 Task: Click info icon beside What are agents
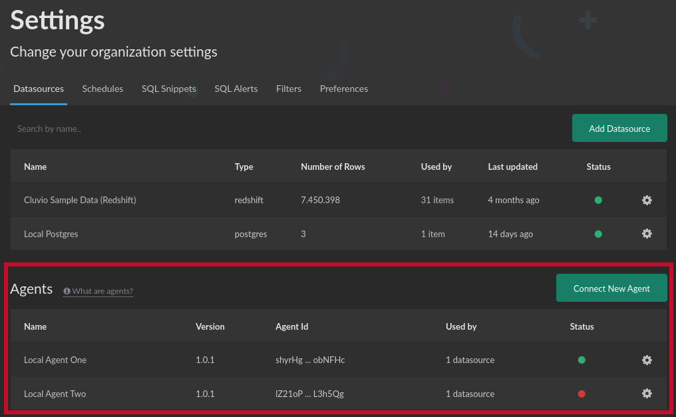point(67,291)
